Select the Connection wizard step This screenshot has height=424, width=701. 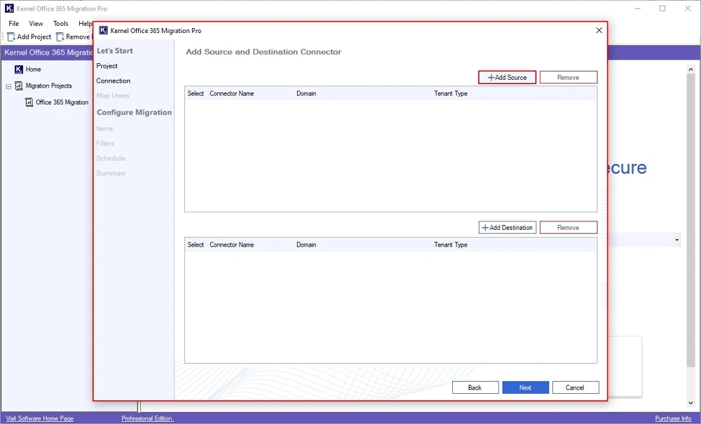pos(114,81)
